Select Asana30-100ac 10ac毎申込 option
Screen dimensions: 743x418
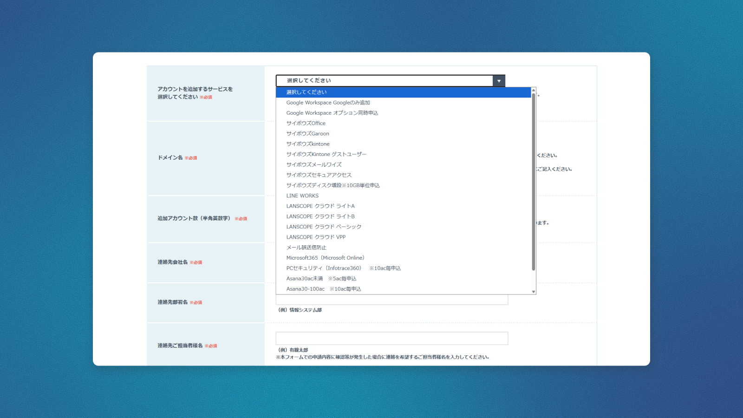[x=404, y=289]
